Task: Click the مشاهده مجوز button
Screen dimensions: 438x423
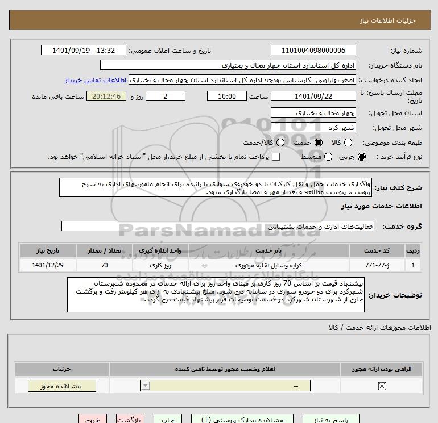Action: (62, 386)
